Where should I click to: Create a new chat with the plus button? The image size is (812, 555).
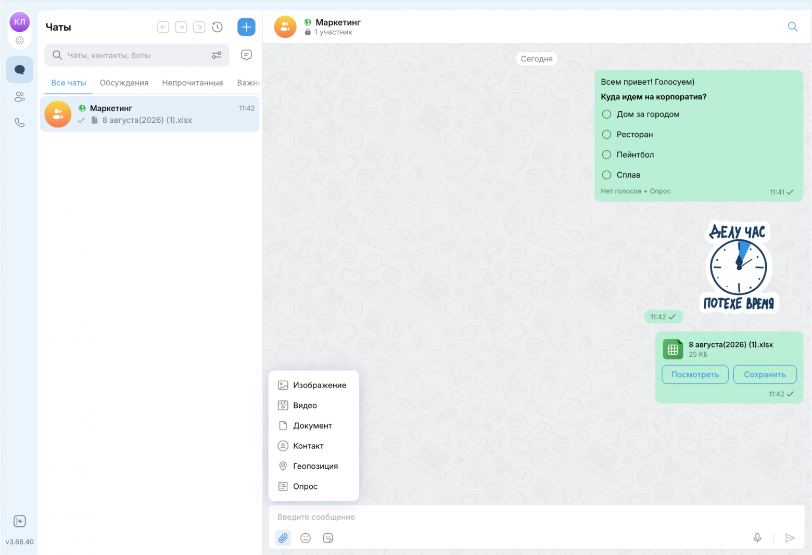click(x=246, y=27)
